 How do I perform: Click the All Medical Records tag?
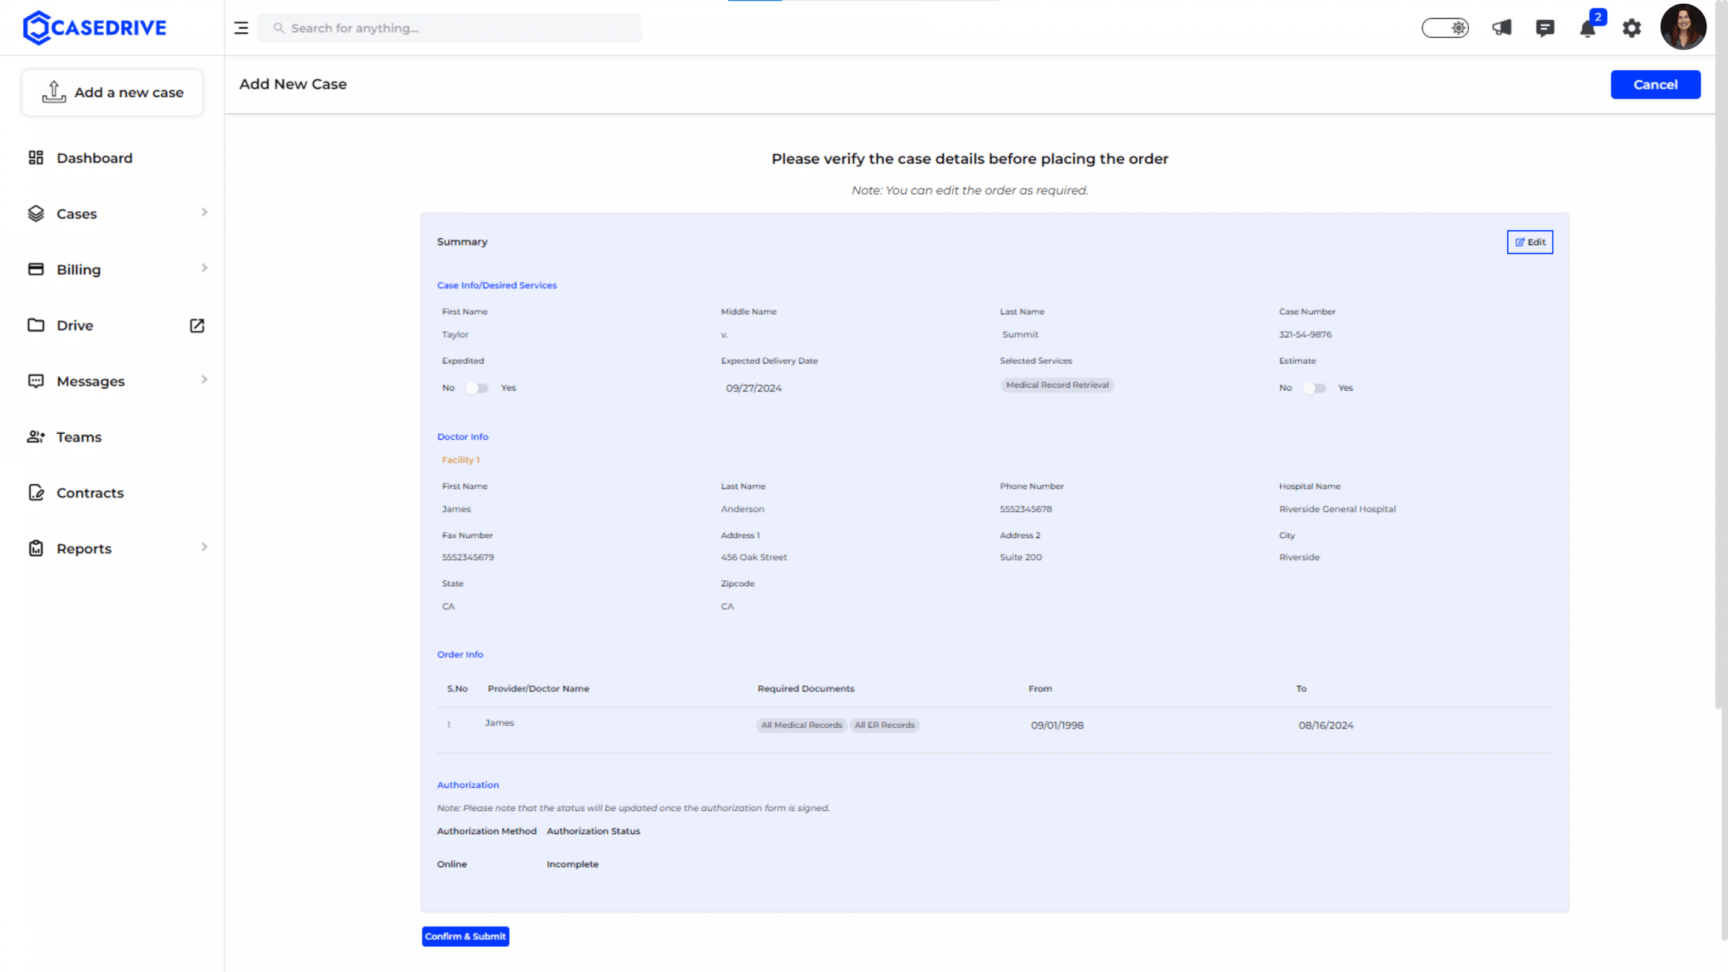(801, 725)
